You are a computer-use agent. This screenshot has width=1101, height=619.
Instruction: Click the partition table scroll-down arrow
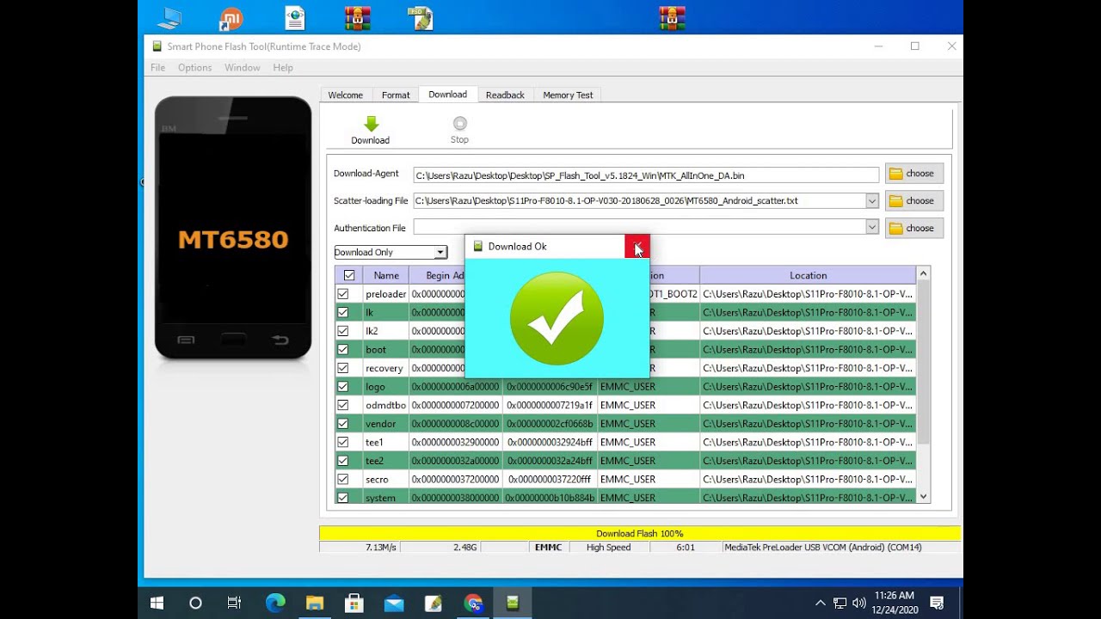tap(924, 496)
